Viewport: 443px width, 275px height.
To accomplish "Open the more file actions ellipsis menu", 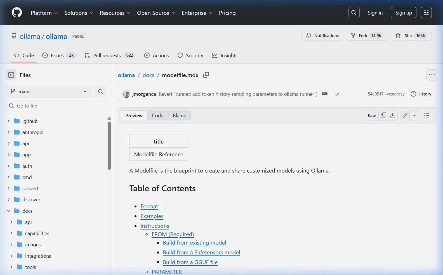I will (x=432, y=75).
